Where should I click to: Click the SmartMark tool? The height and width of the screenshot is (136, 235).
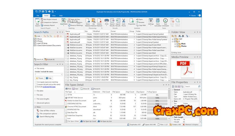coord(64,22)
